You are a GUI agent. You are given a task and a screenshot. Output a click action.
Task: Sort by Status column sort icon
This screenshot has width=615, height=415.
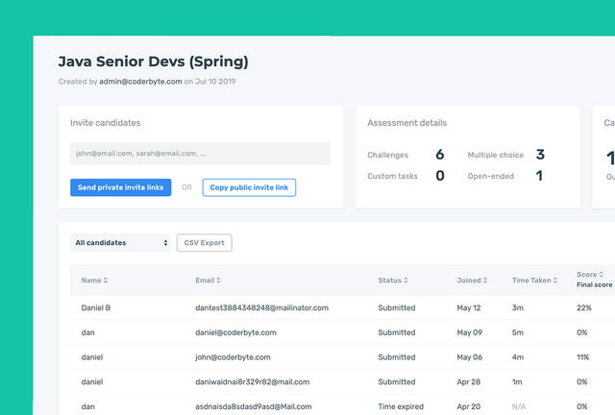point(406,281)
